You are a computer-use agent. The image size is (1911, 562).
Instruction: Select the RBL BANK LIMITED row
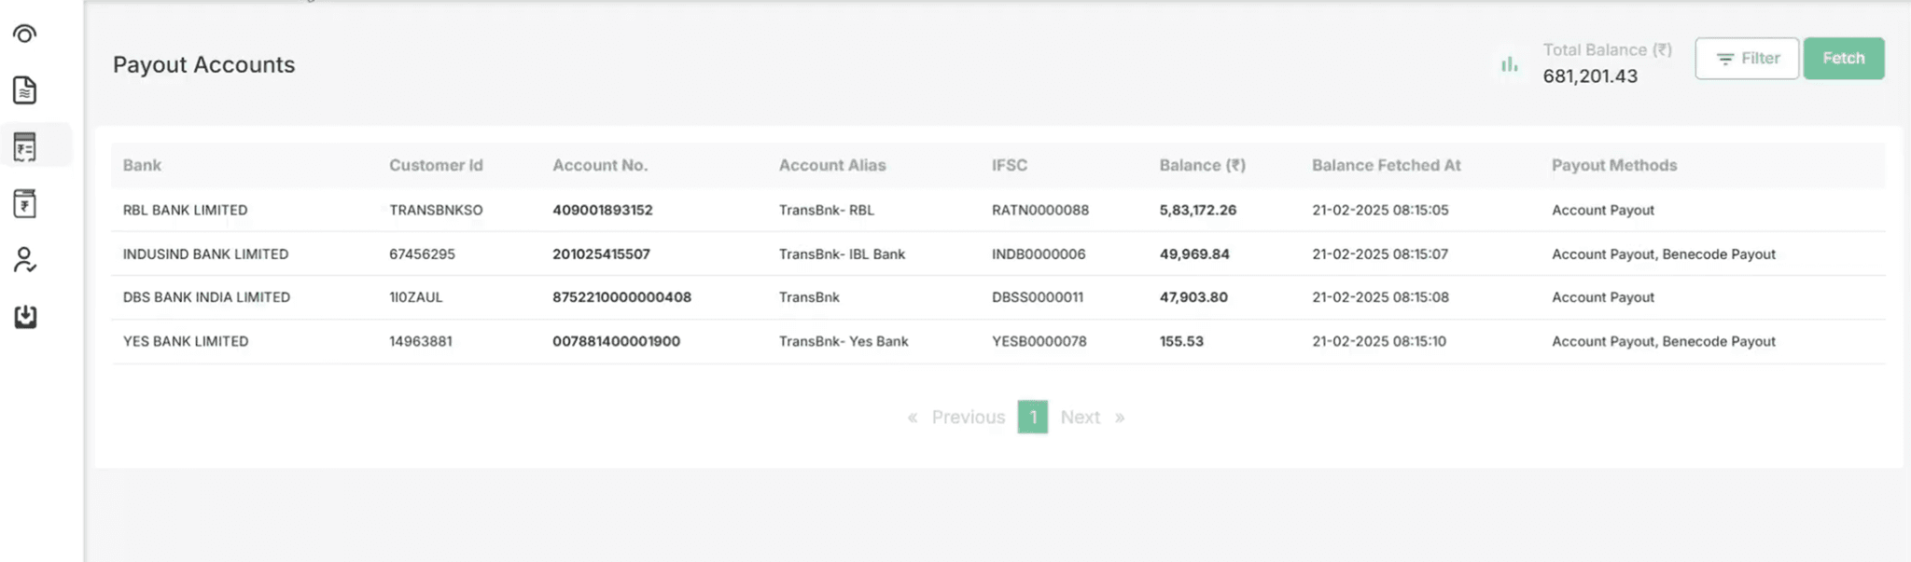186,211
